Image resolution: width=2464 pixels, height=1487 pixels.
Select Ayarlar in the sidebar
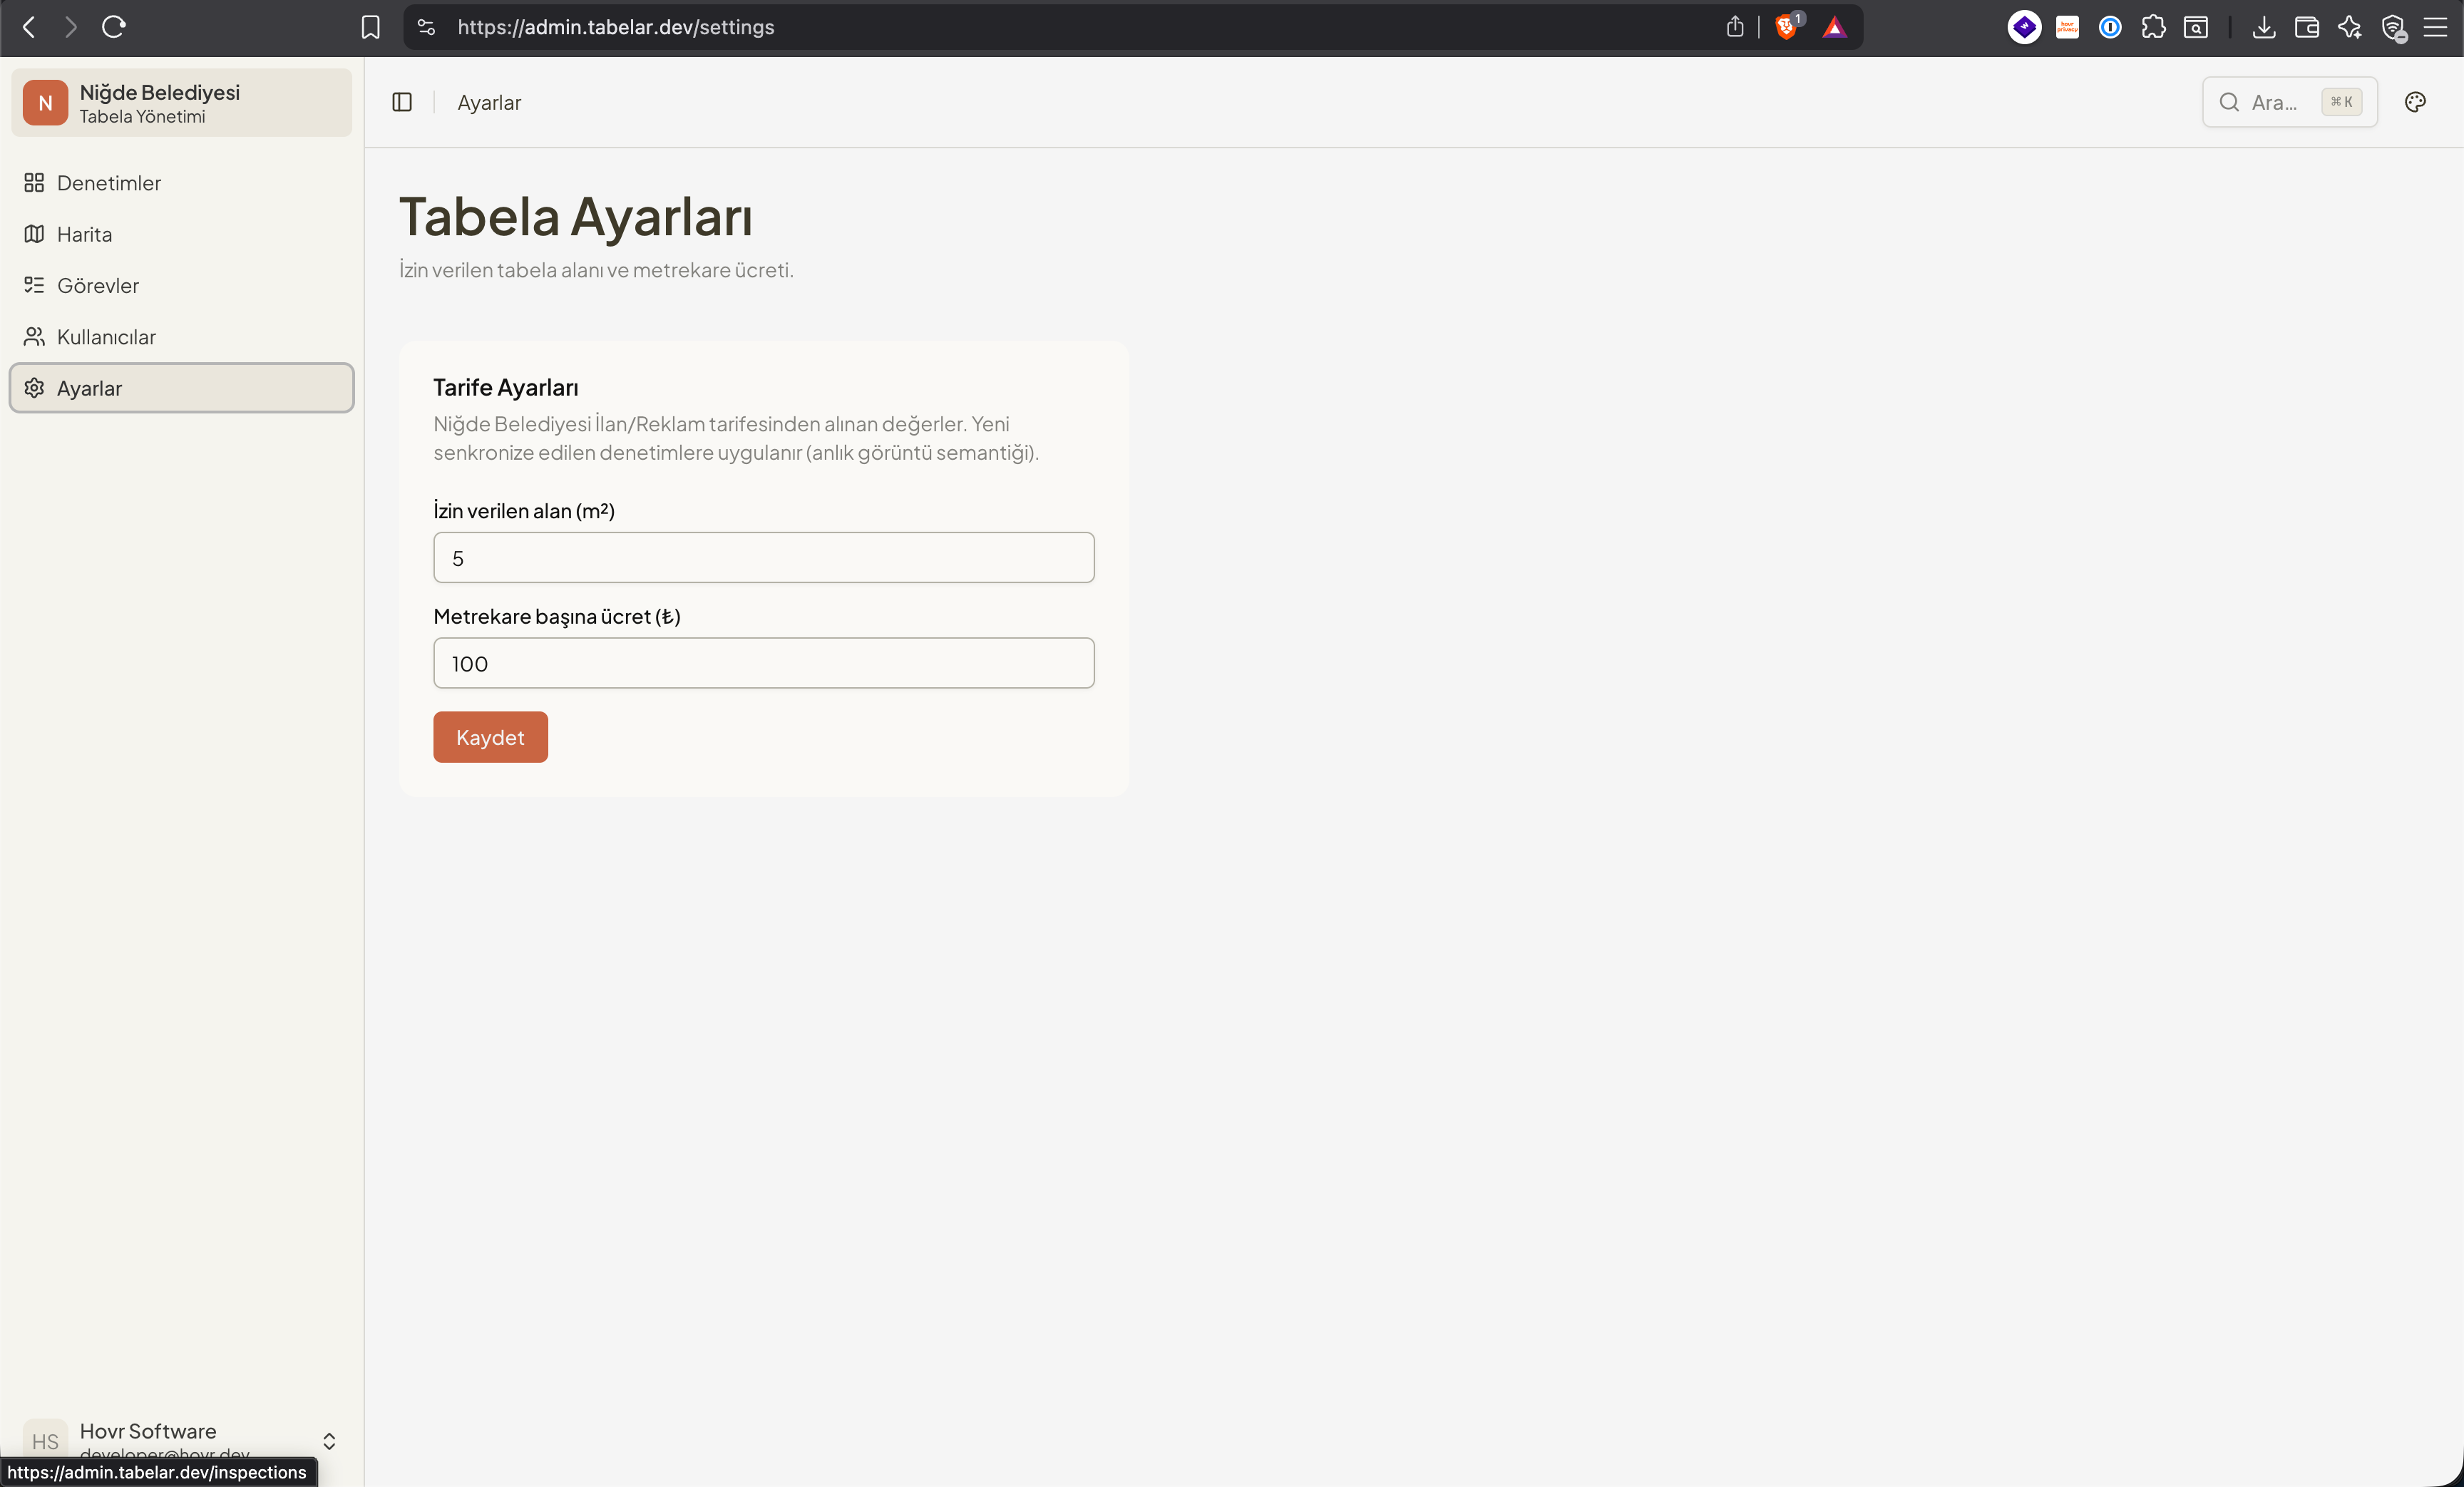pyautogui.click(x=181, y=388)
